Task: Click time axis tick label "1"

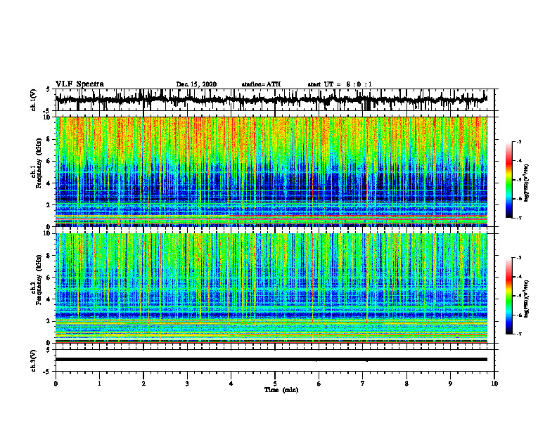Action: 99,384
